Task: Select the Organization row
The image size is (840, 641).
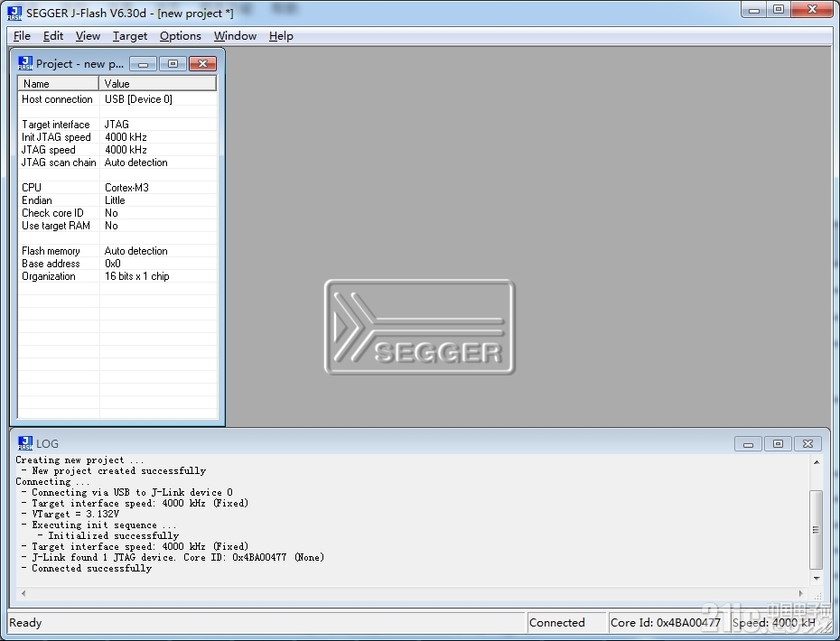Action: click(117, 276)
